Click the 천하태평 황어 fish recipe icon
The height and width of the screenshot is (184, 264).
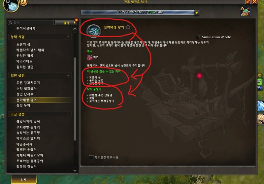(94, 31)
